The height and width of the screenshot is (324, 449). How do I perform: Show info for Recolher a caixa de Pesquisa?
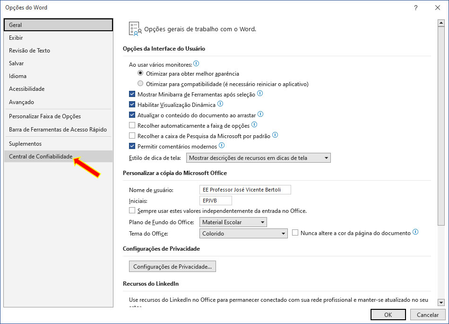(275, 135)
